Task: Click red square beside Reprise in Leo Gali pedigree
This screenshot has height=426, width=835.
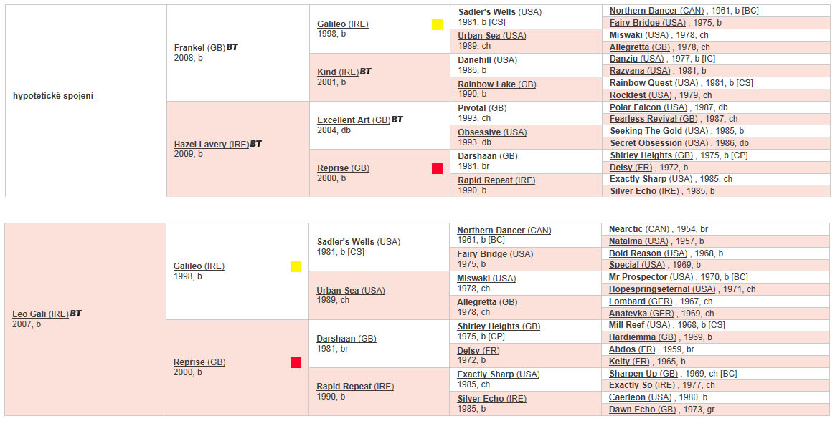Action: pyautogui.click(x=296, y=363)
